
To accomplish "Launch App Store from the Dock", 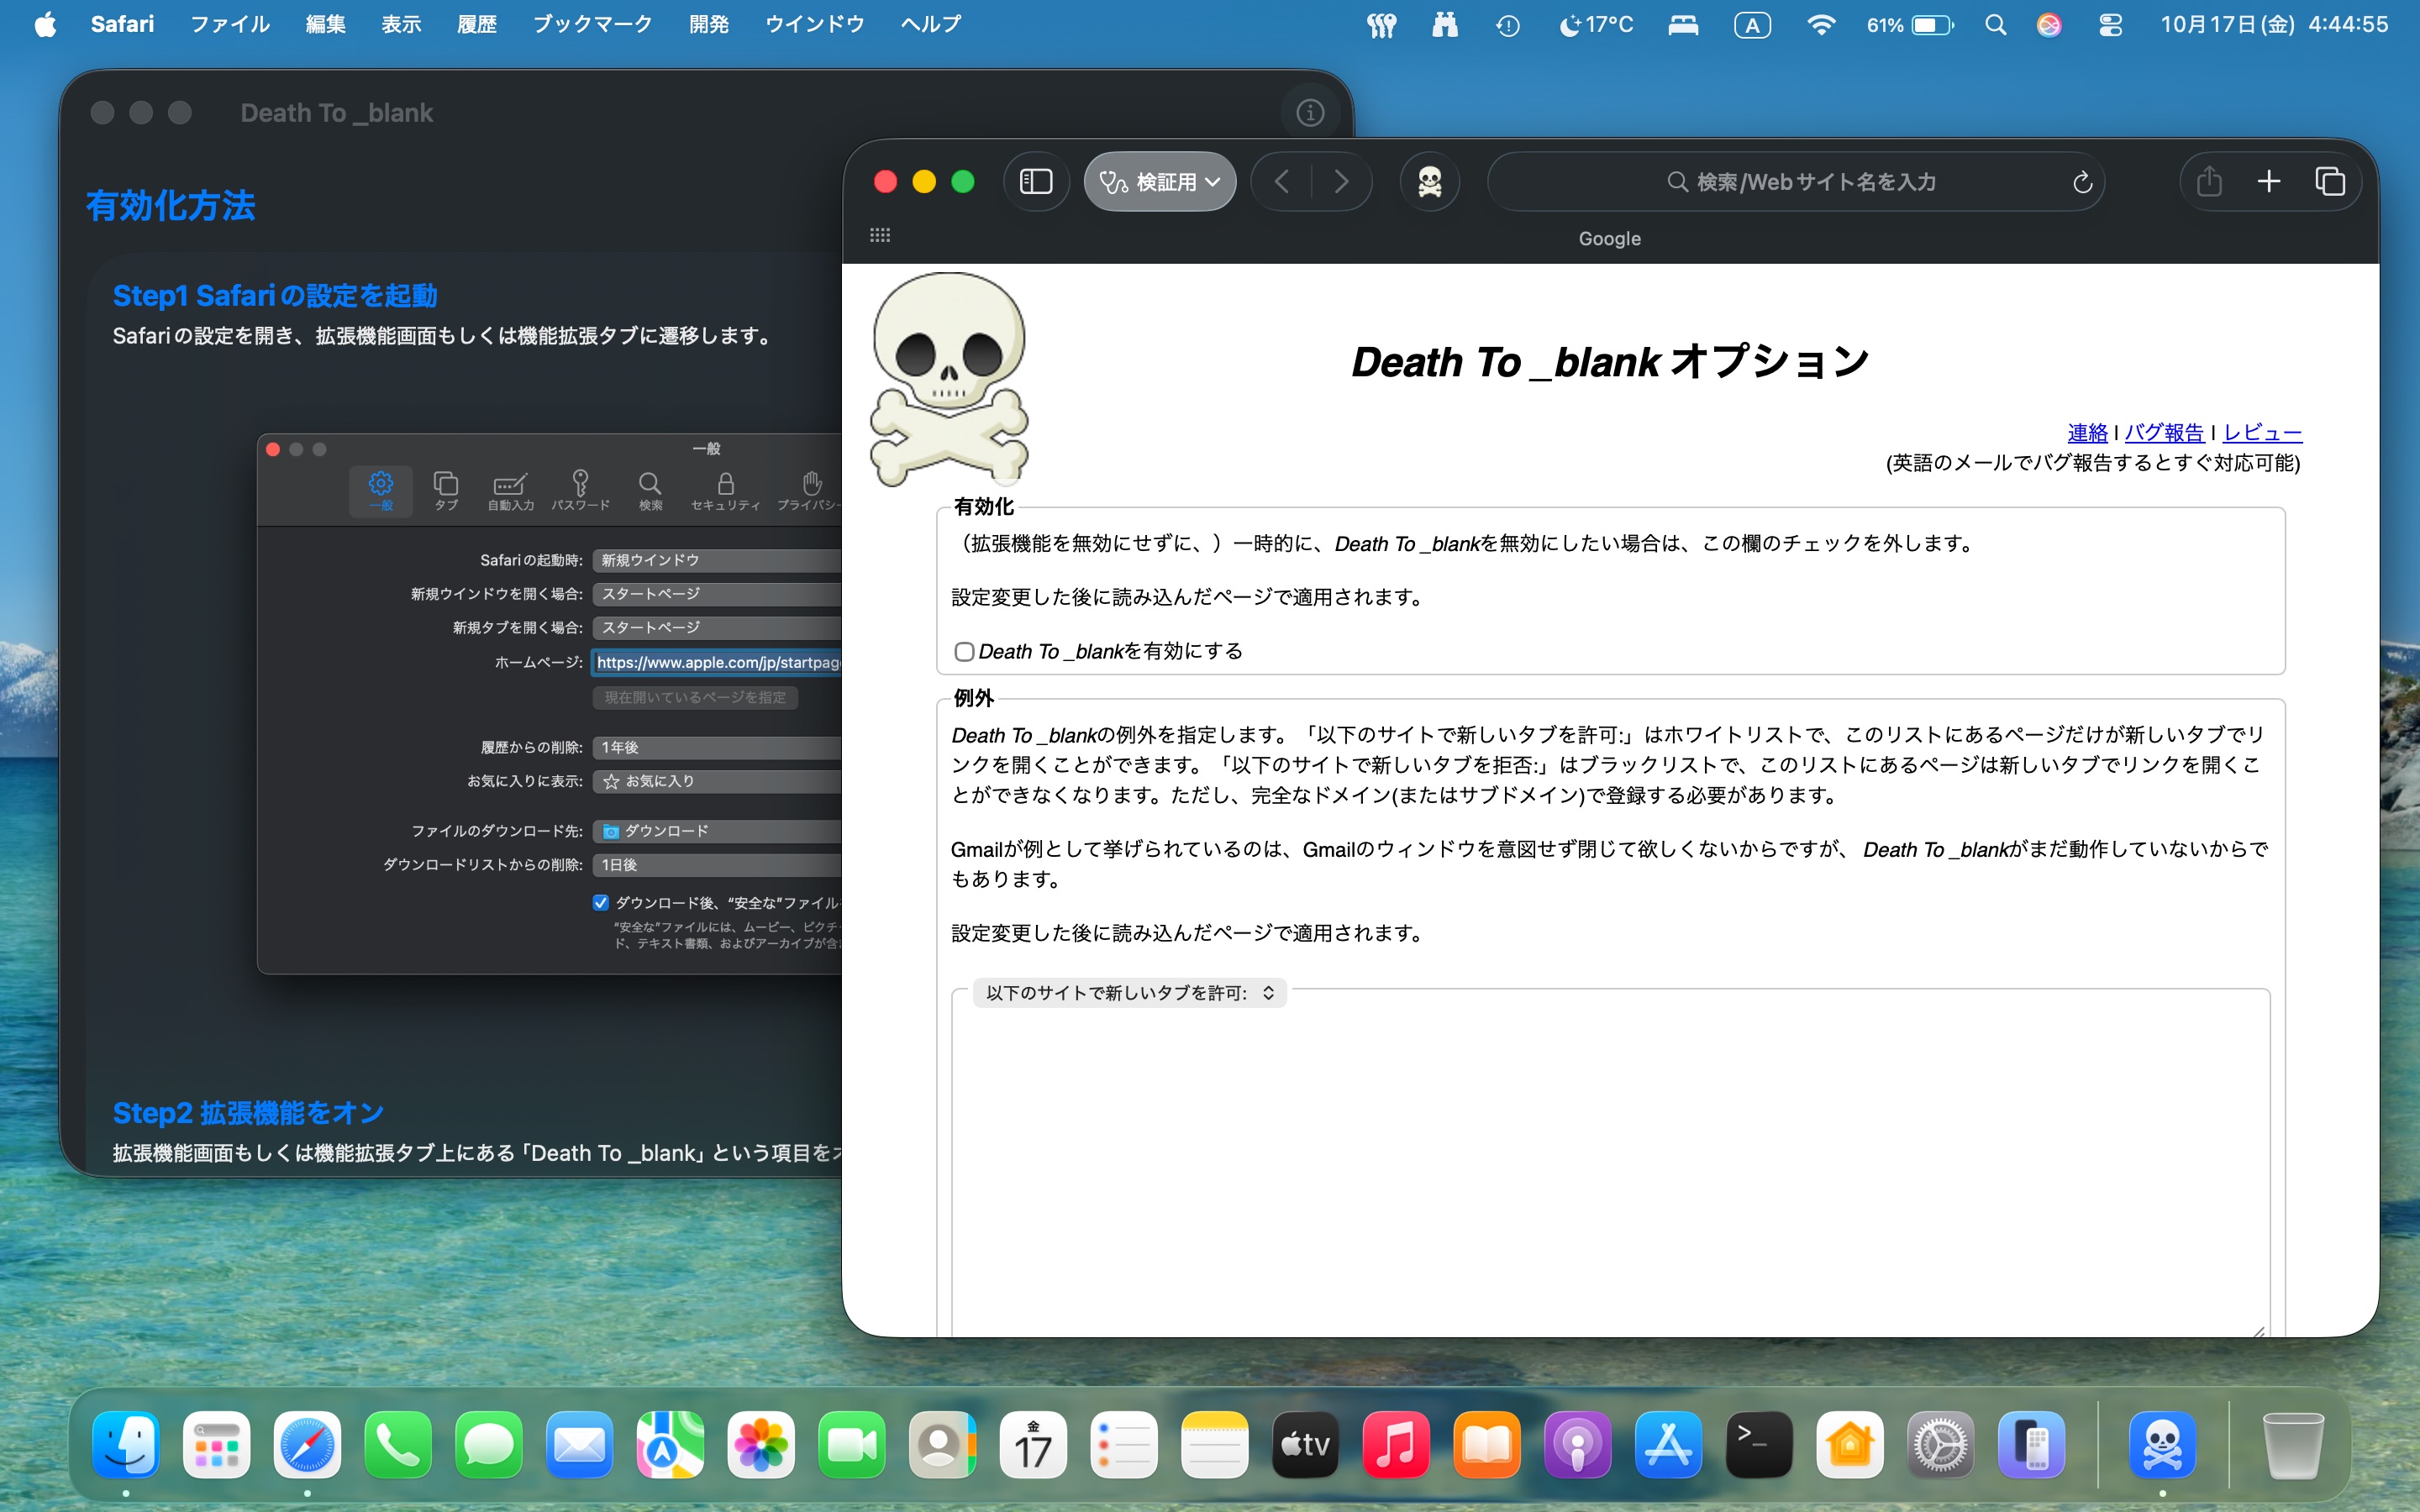I will (1667, 1444).
